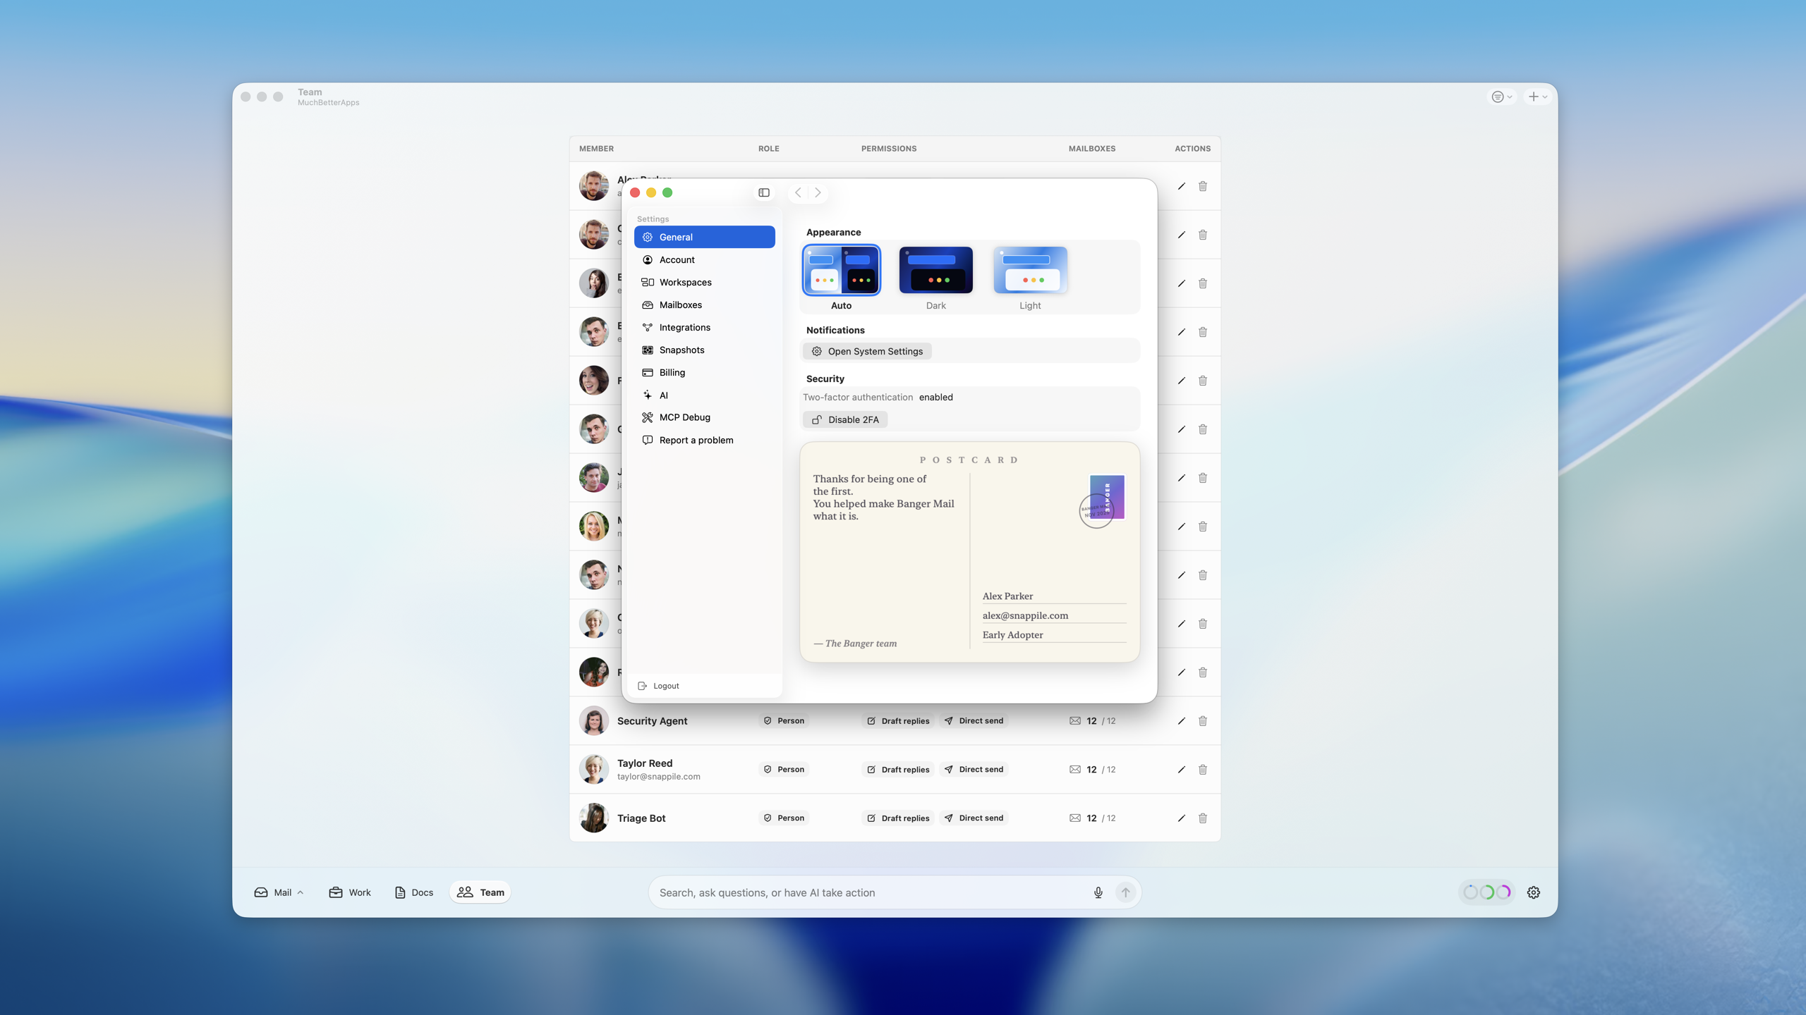Image resolution: width=1806 pixels, height=1015 pixels.
Task: Click Taylor Reed's avatar
Action: (594, 769)
